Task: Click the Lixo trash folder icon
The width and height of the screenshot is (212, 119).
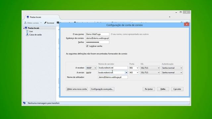Action: coord(27,31)
